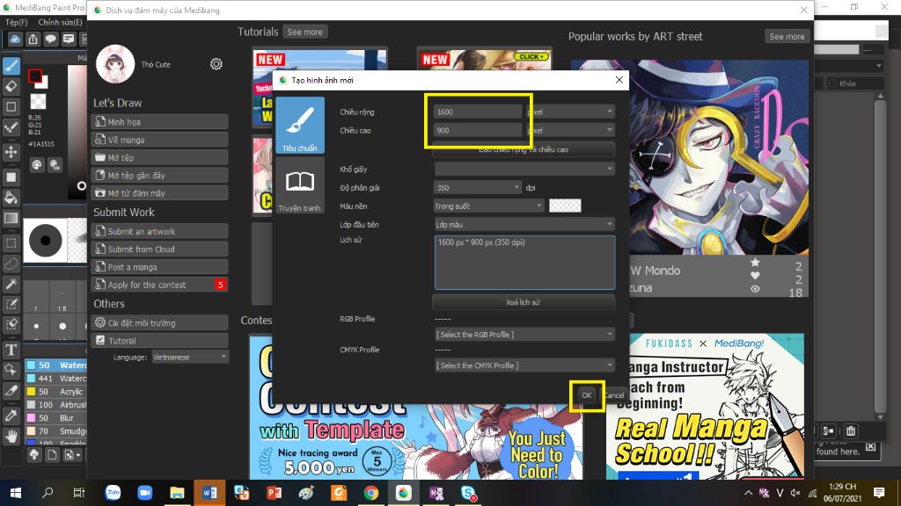Open the Độ phân giải dpi dropdown
This screenshot has width=901, height=506.
[x=477, y=188]
